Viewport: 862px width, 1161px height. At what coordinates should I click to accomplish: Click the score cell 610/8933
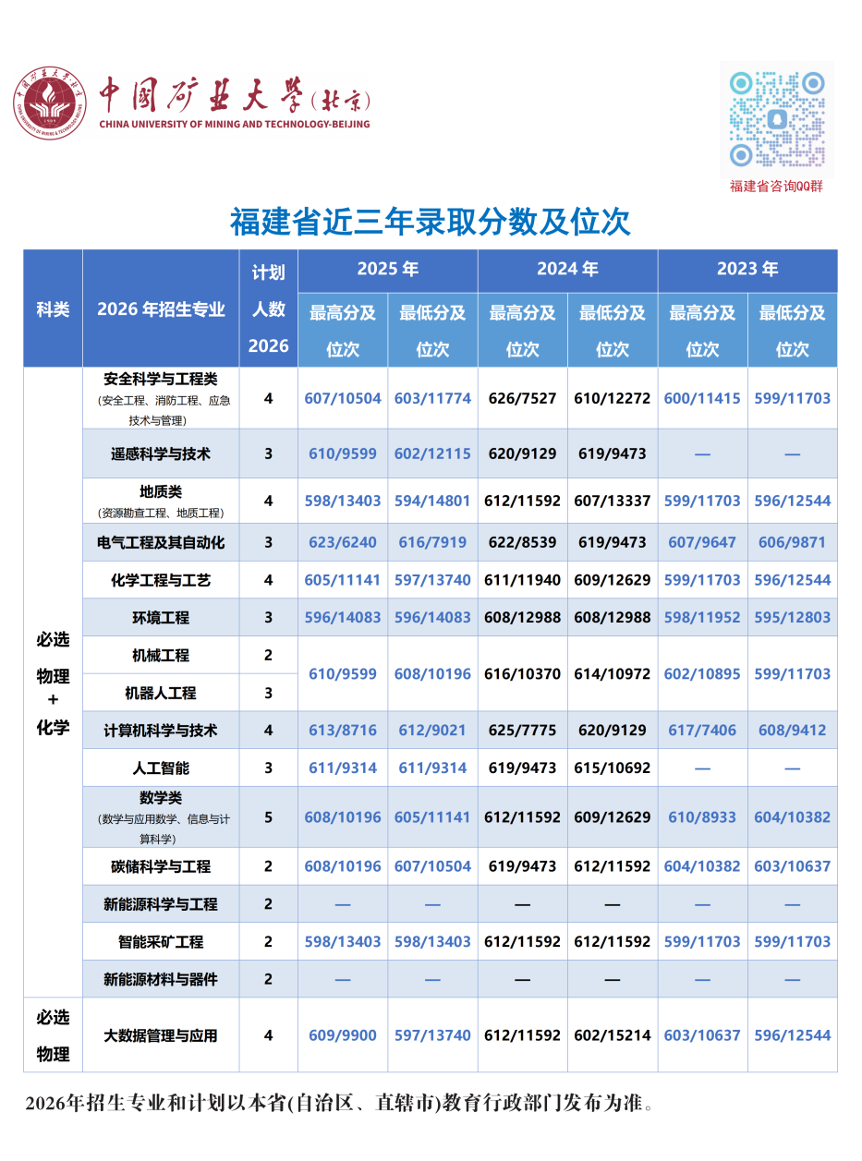[x=702, y=816]
